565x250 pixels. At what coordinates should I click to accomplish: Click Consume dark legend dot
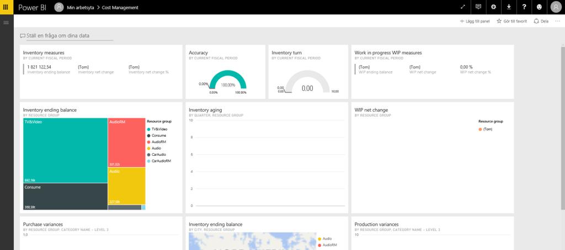pyautogui.click(x=148, y=135)
